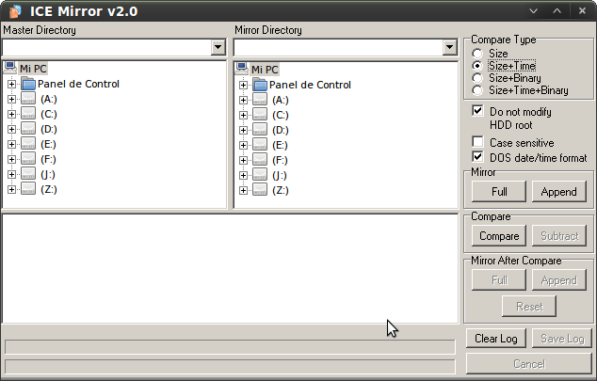
Task: Click the Compare button
Action: coord(498,236)
